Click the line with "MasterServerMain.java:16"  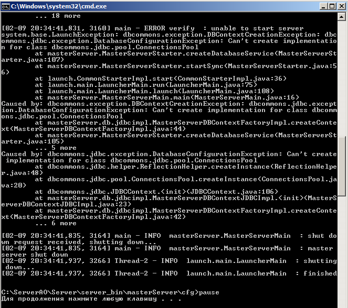(167, 97)
